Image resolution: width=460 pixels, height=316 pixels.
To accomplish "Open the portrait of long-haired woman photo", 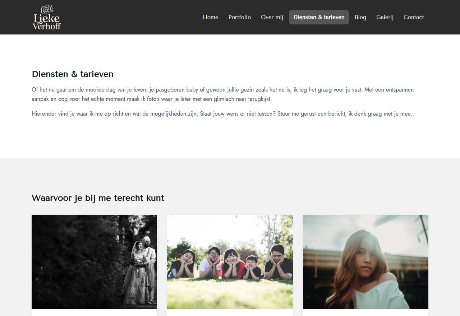I will [x=365, y=262].
